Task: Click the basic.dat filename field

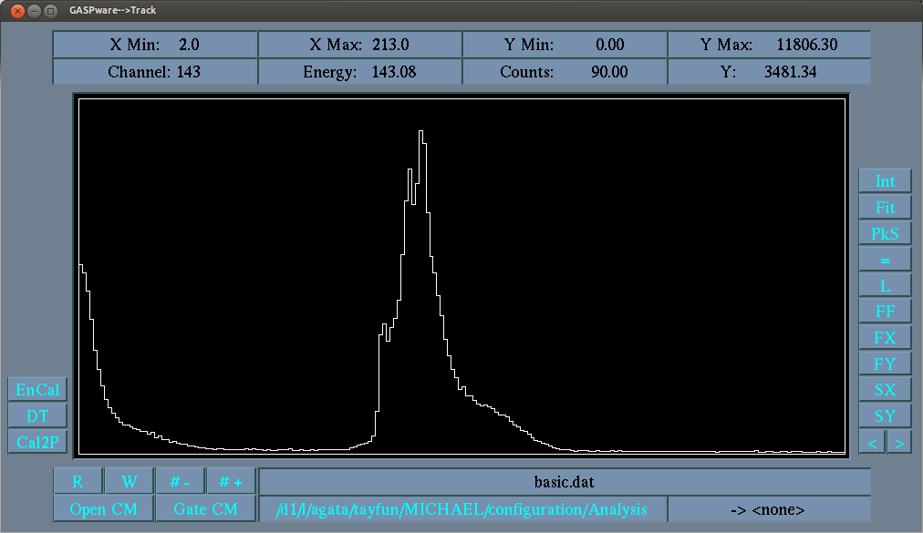Action: pyautogui.click(x=565, y=482)
